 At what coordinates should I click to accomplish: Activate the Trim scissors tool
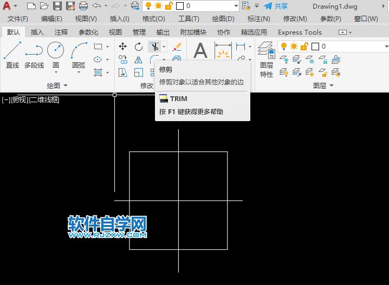pyautogui.click(x=154, y=47)
